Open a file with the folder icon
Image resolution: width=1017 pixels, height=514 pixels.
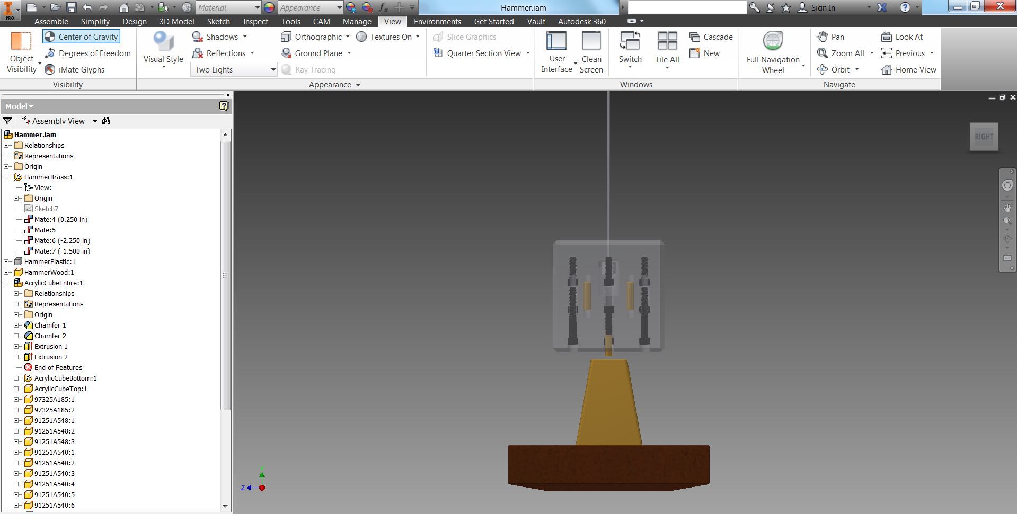[55, 7]
